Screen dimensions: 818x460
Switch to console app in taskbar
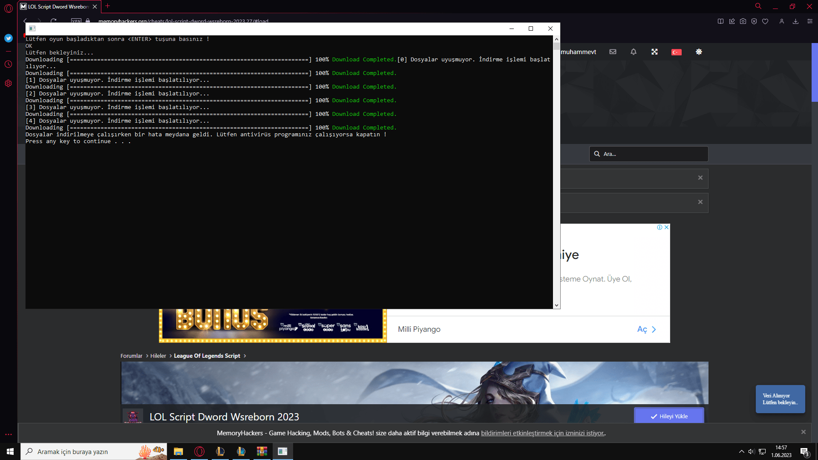click(282, 451)
